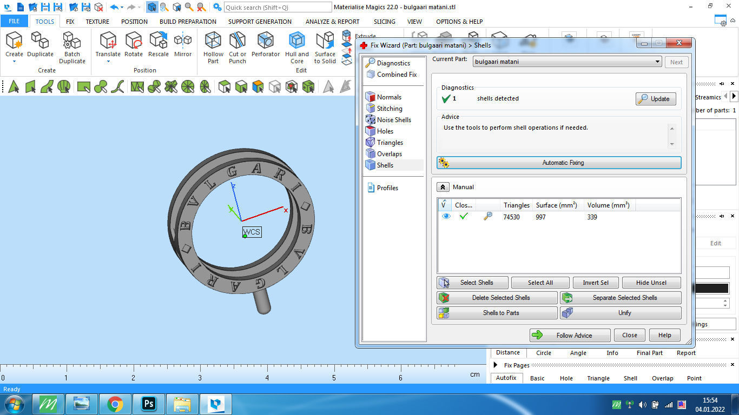The width and height of the screenshot is (739, 415).
Task: Open SUPPORT GENERATION tab
Action: coord(260,22)
